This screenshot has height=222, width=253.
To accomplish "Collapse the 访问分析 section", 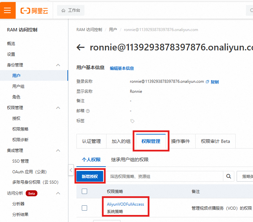I will click(x=58, y=193).
